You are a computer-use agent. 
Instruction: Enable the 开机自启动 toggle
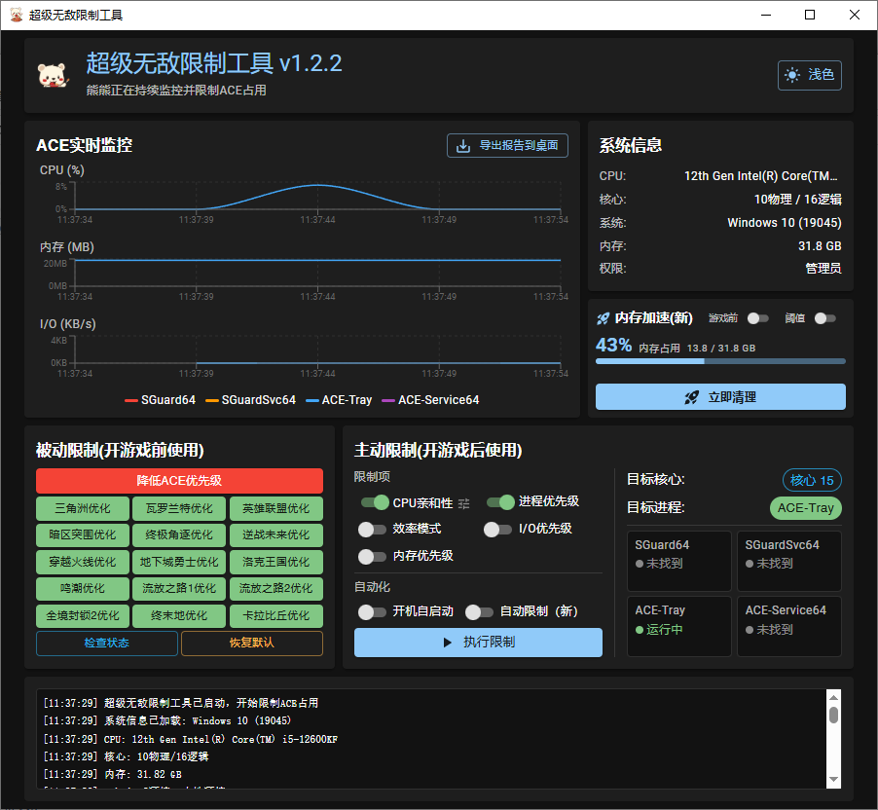point(372,612)
